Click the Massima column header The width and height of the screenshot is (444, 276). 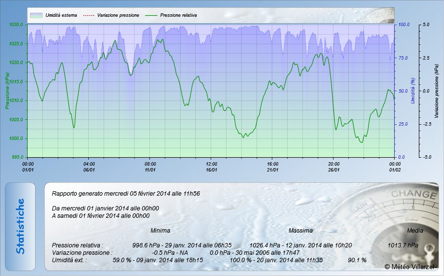[300, 231]
